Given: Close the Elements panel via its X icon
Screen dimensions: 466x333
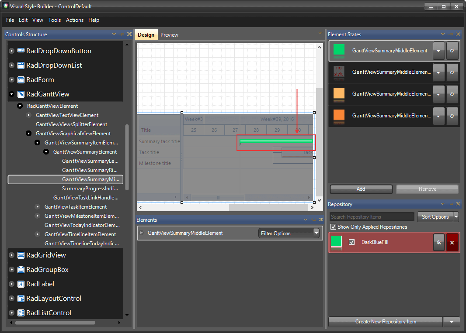Looking at the screenshot, I should pos(320,220).
